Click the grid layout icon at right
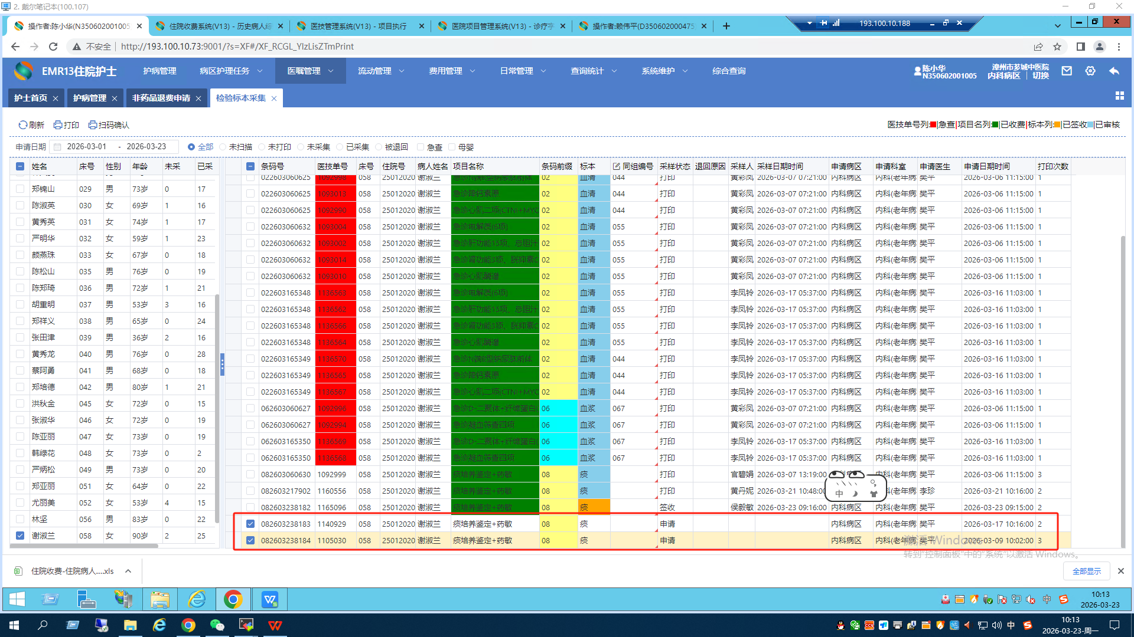Viewport: 1134px width, 637px height. pos(1119,96)
